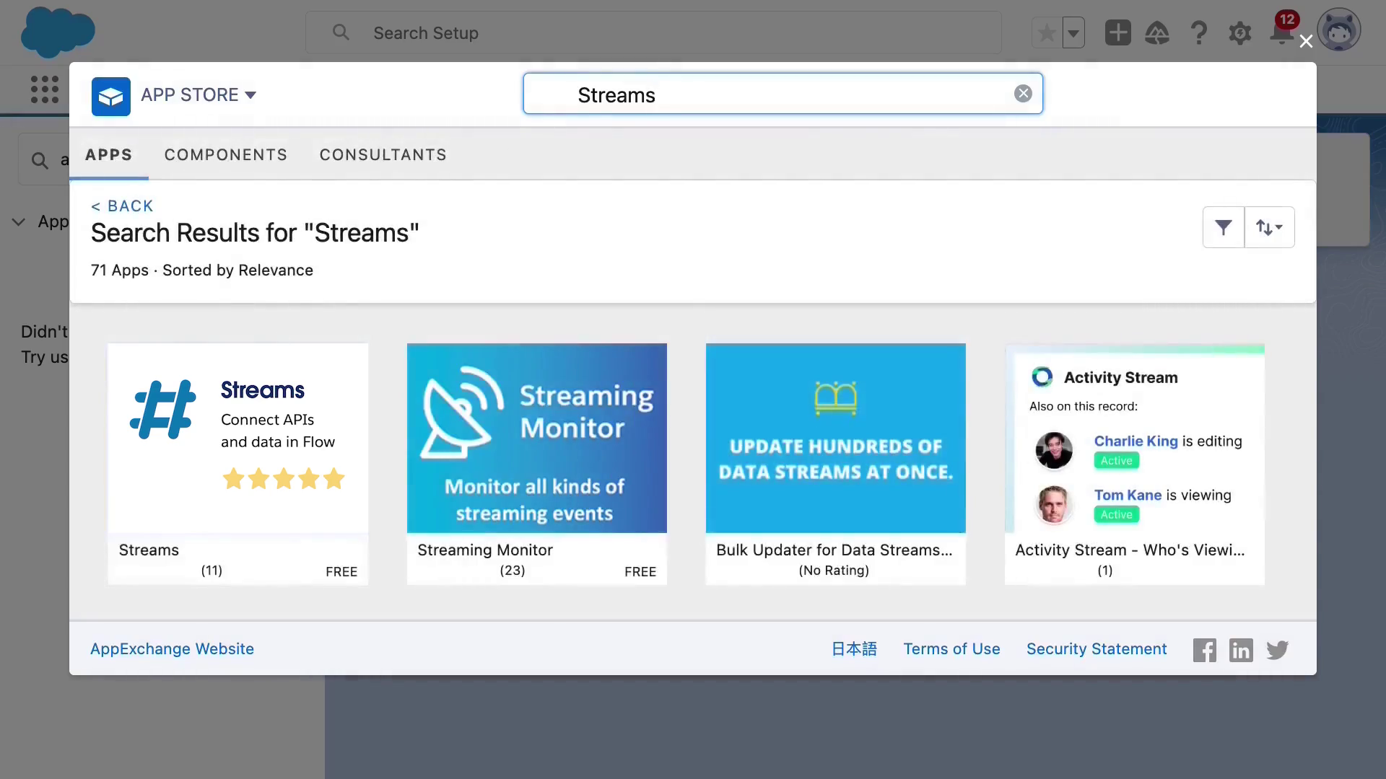The image size is (1386, 779).
Task: Go back via the BACK link
Action: 122,206
